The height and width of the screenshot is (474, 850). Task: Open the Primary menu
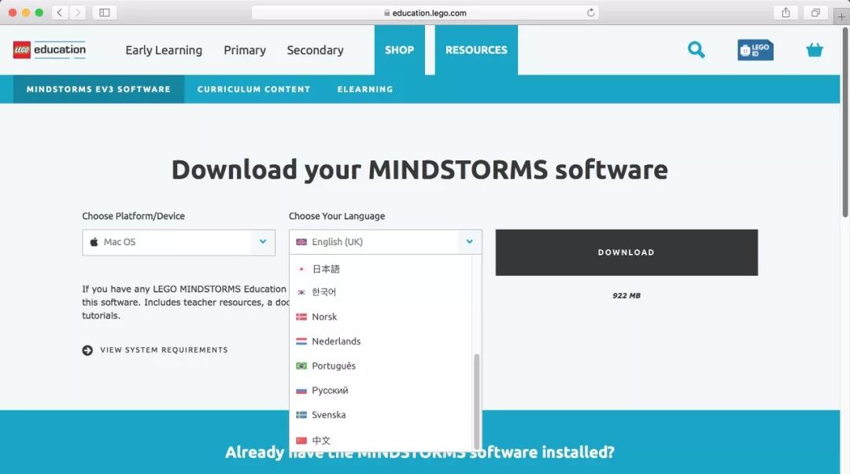click(245, 50)
